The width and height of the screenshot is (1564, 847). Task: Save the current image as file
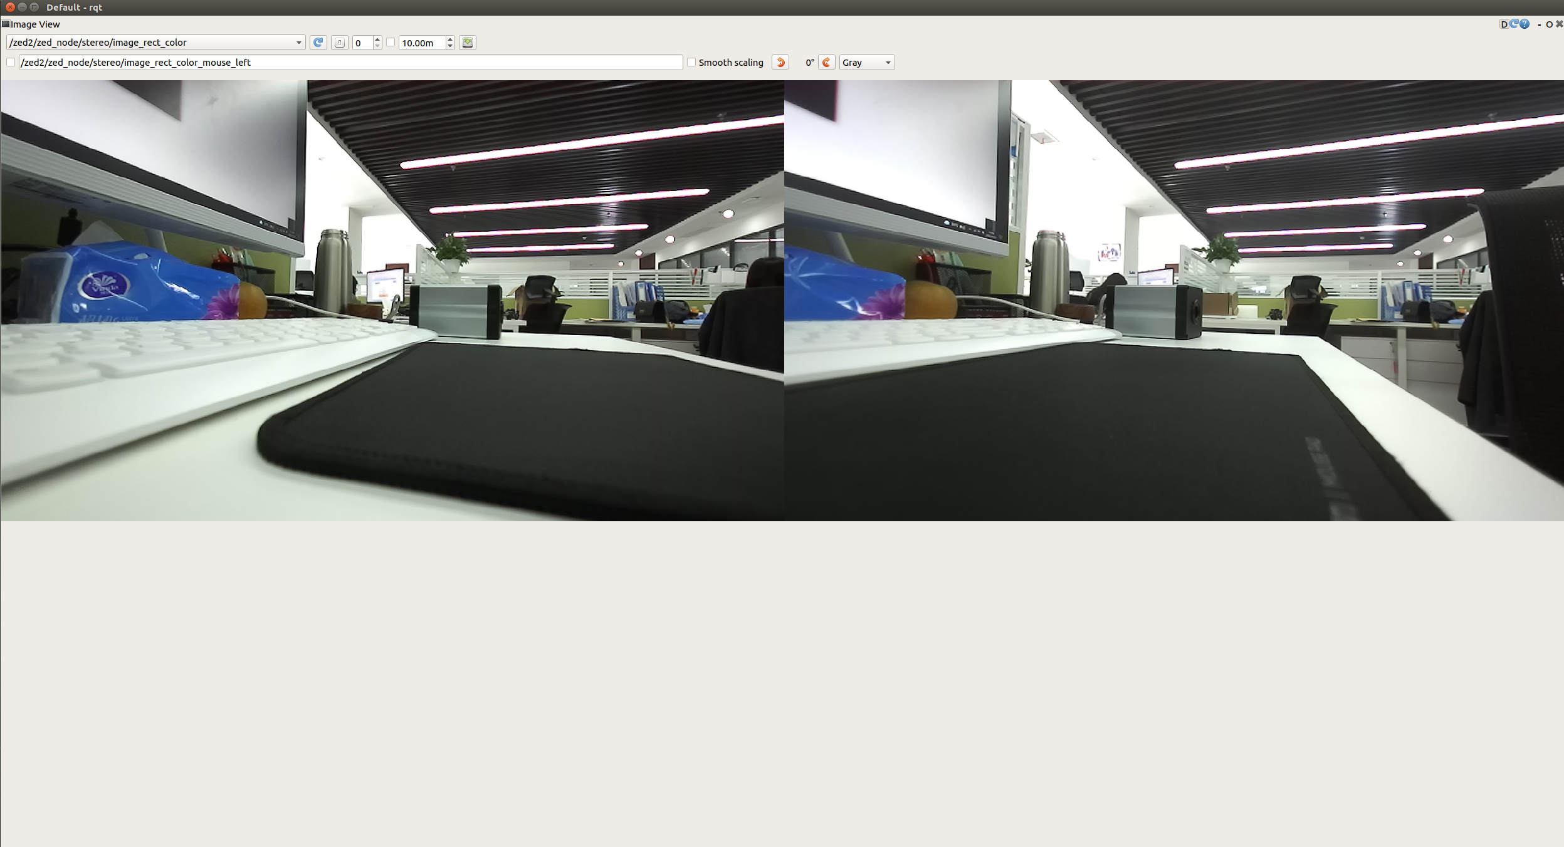click(x=468, y=43)
